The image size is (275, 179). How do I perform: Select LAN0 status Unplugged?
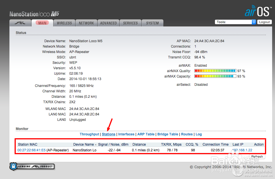(x=78, y=120)
